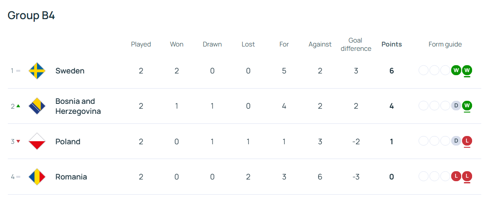Open the Sweden team link
This screenshot has height=199, width=493.
(x=70, y=71)
